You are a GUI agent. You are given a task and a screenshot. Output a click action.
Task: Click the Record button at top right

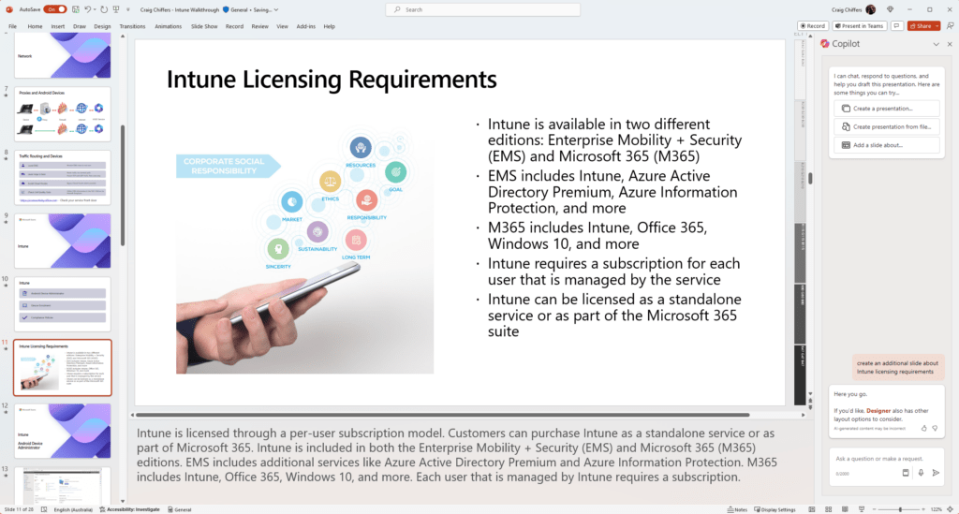[813, 26]
